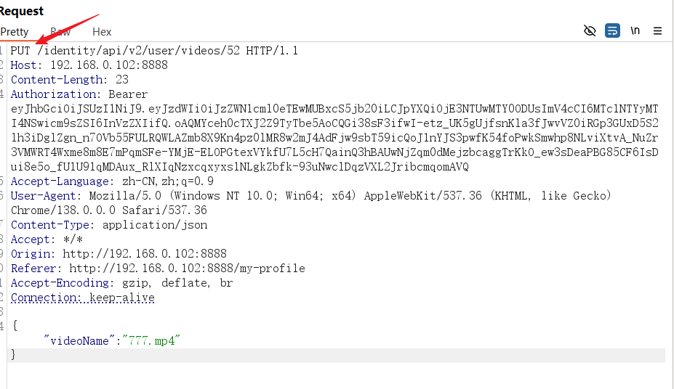Click the Origin URL value

click(x=145, y=254)
